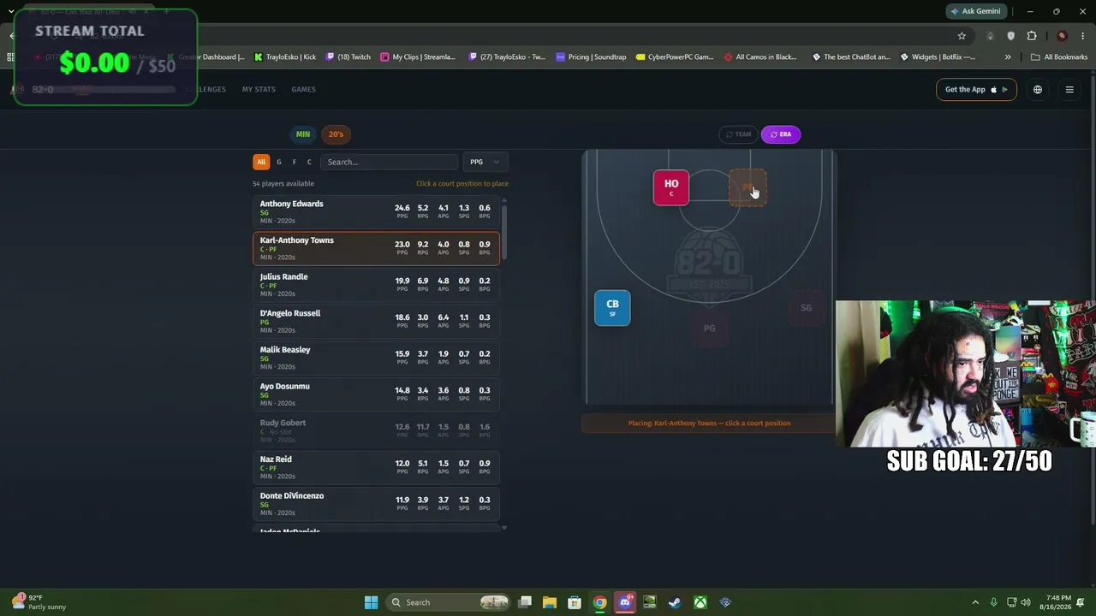Open the All Bookmarks folder
The image size is (1096, 616).
click(1059, 57)
